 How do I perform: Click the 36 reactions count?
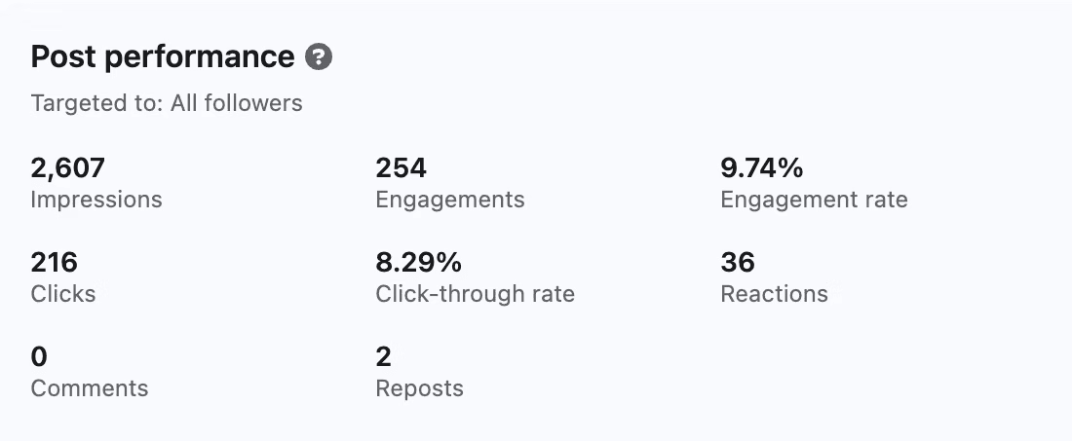tap(738, 262)
